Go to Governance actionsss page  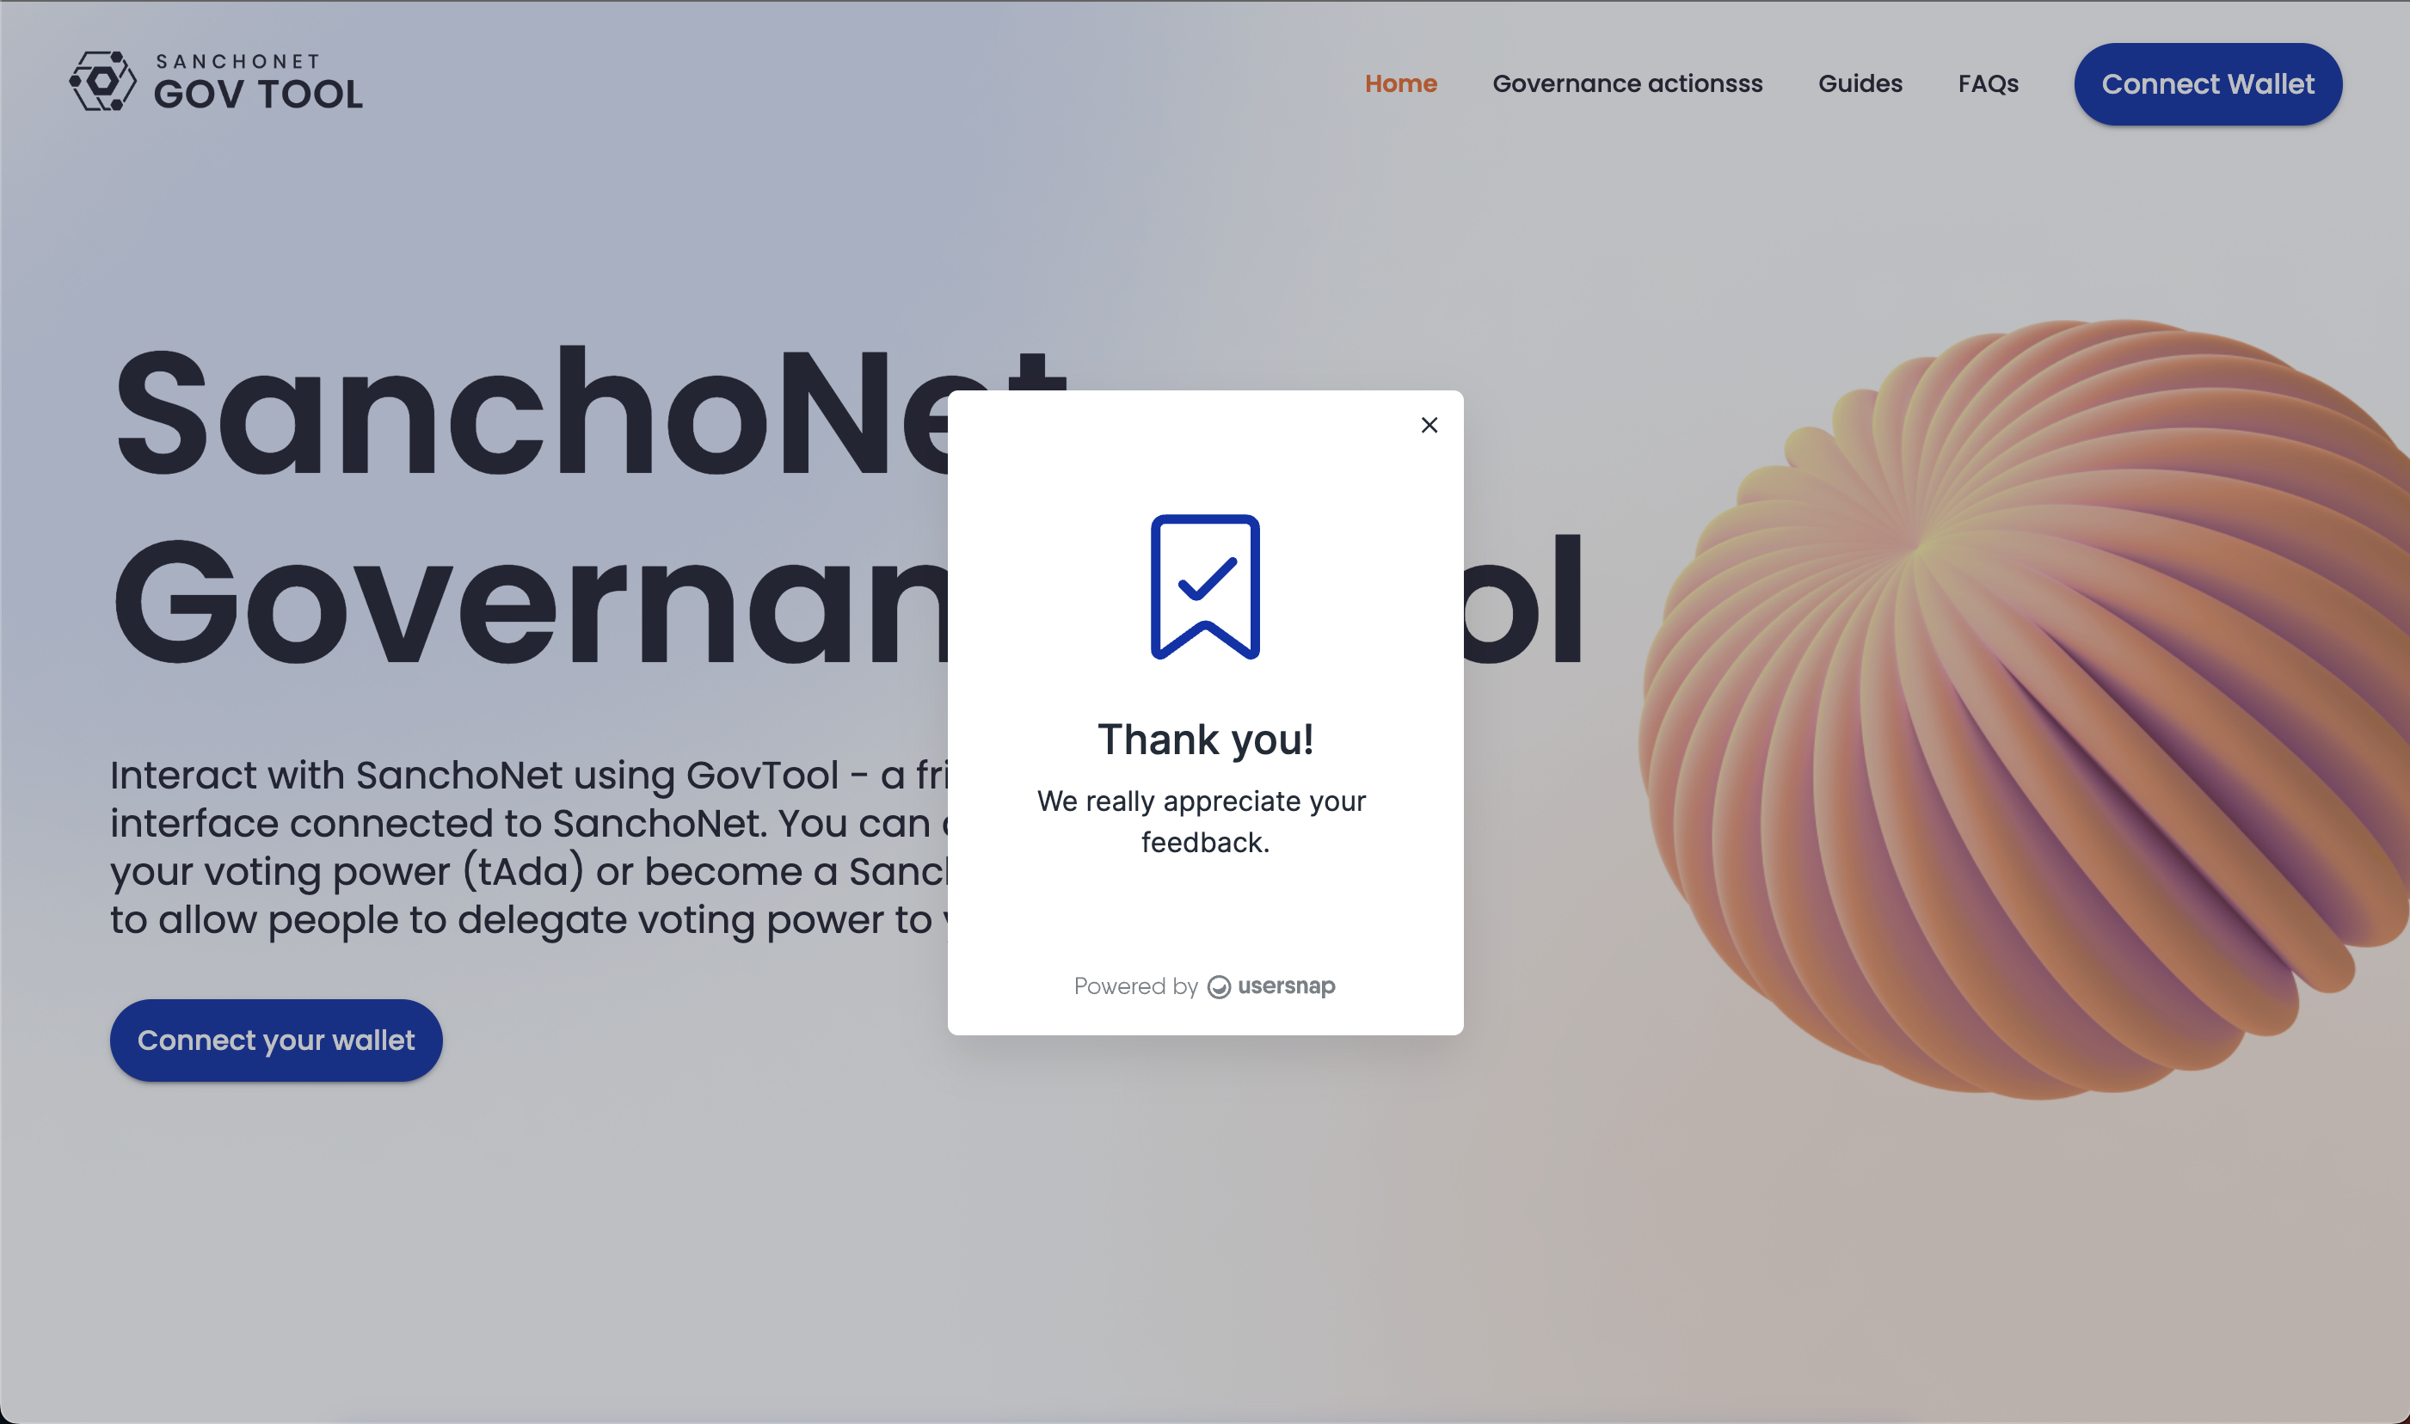click(1626, 83)
